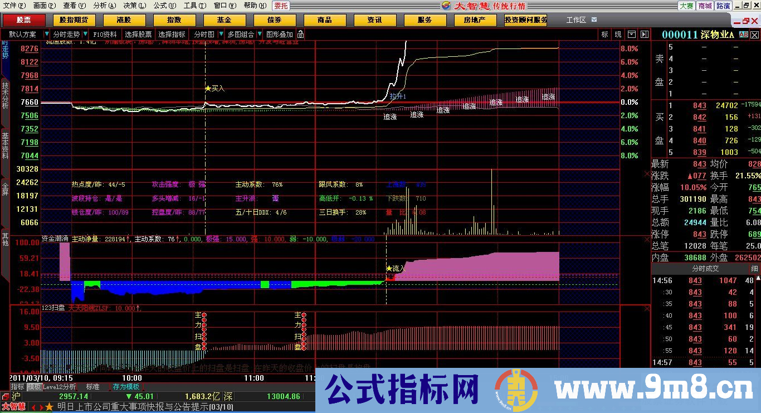Toggle the 大赛 button in title bar
This screenshot has height=413, width=761.
(x=686, y=6)
